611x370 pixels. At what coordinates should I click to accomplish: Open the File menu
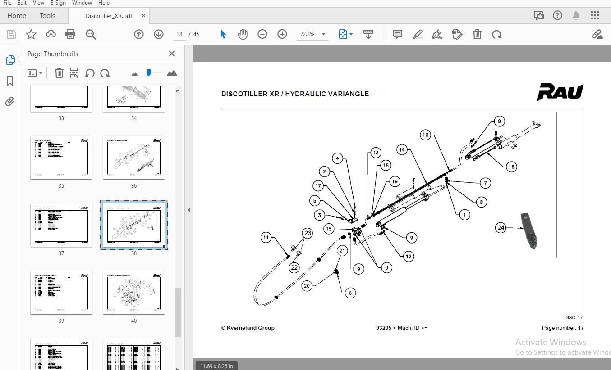(7, 3)
